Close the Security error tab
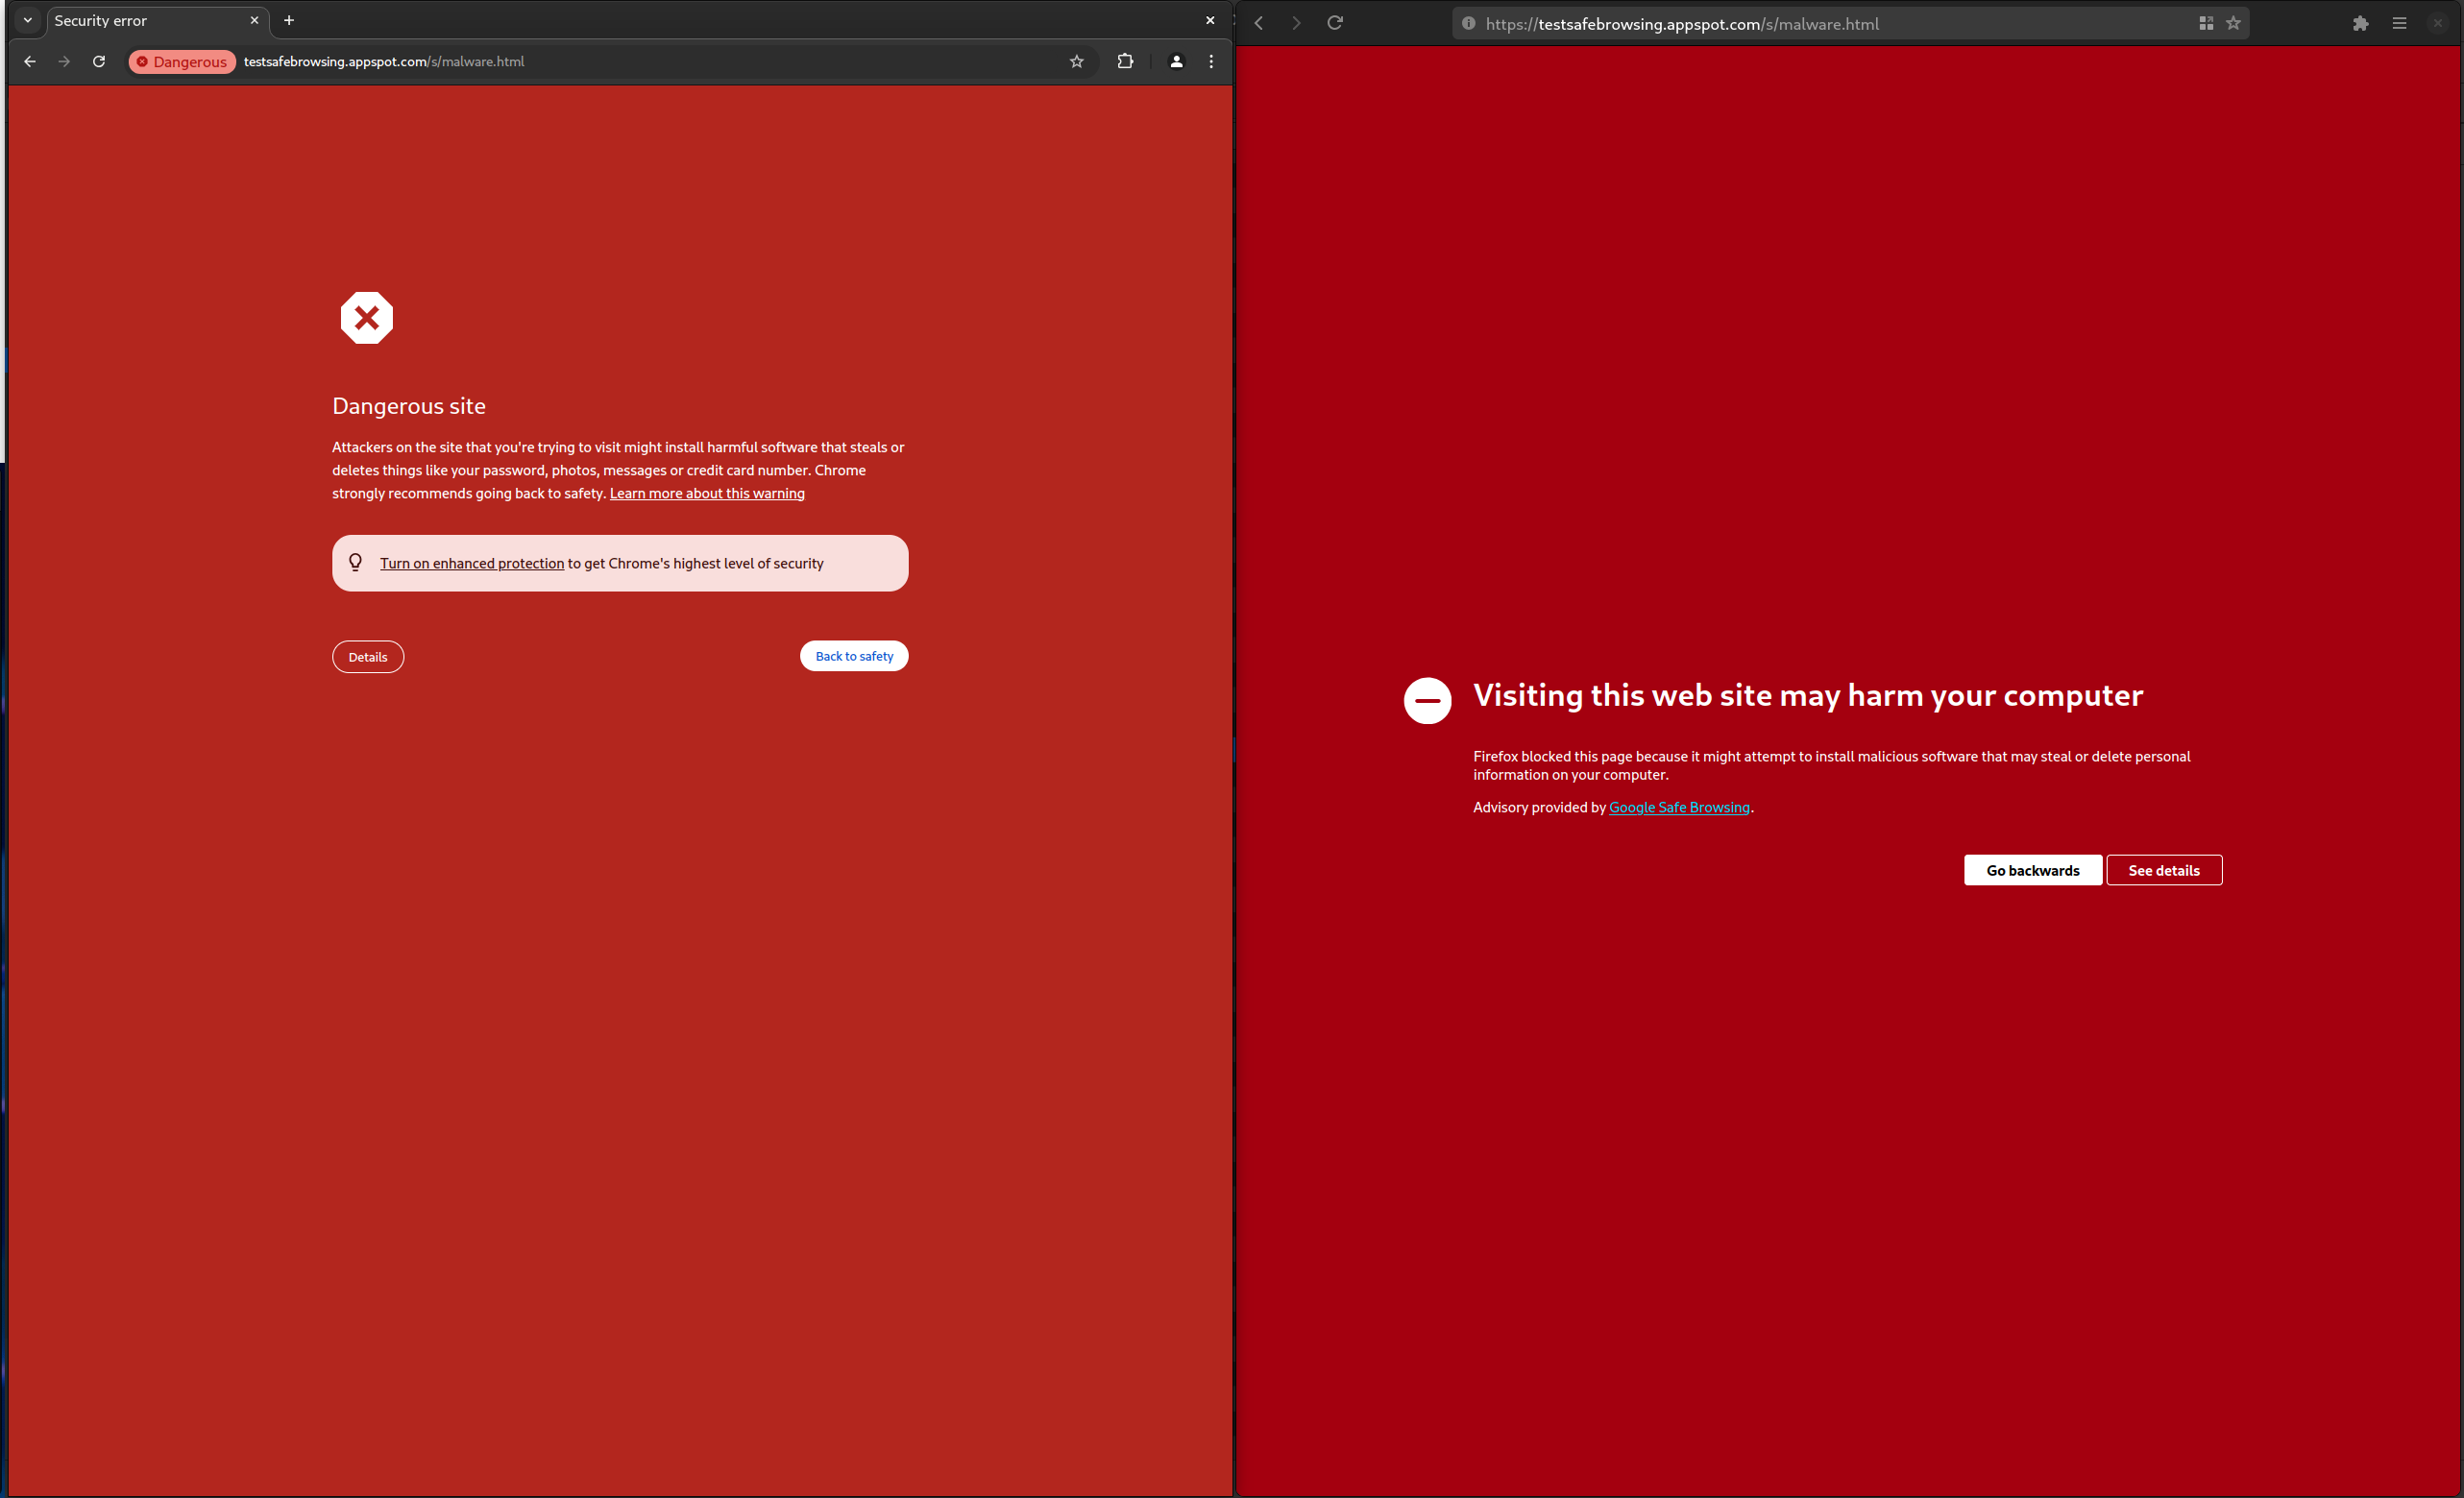 tap(254, 20)
